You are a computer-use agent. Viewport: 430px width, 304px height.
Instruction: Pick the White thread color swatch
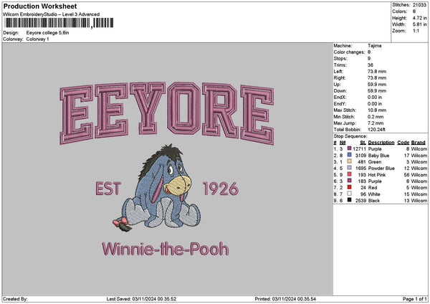point(349,194)
